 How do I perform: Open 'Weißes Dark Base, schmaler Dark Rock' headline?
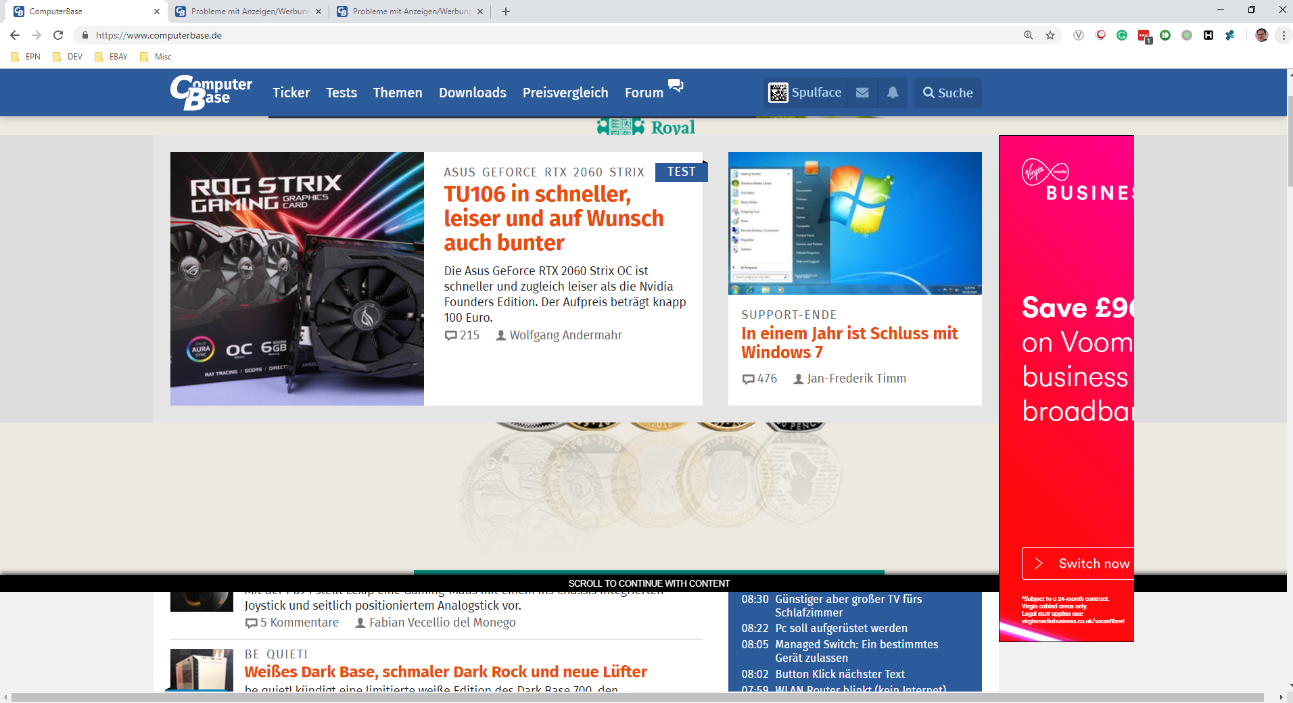[446, 672]
